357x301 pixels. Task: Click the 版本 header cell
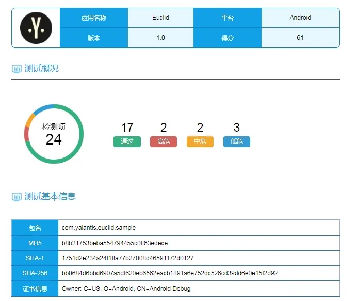click(94, 38)
